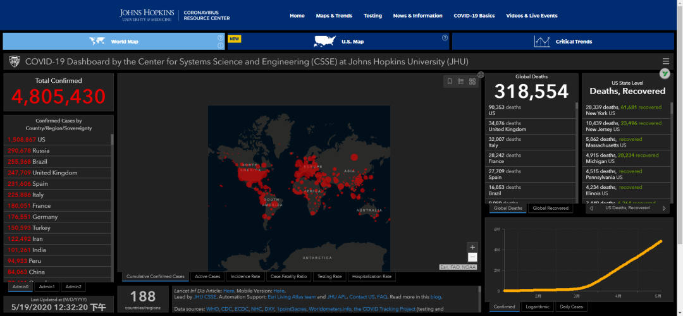
Task: Open the COVID Tracking Project link
Action: point(383,310)
